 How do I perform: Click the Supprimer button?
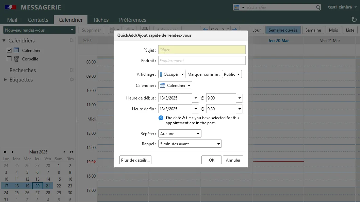(91, 30)
